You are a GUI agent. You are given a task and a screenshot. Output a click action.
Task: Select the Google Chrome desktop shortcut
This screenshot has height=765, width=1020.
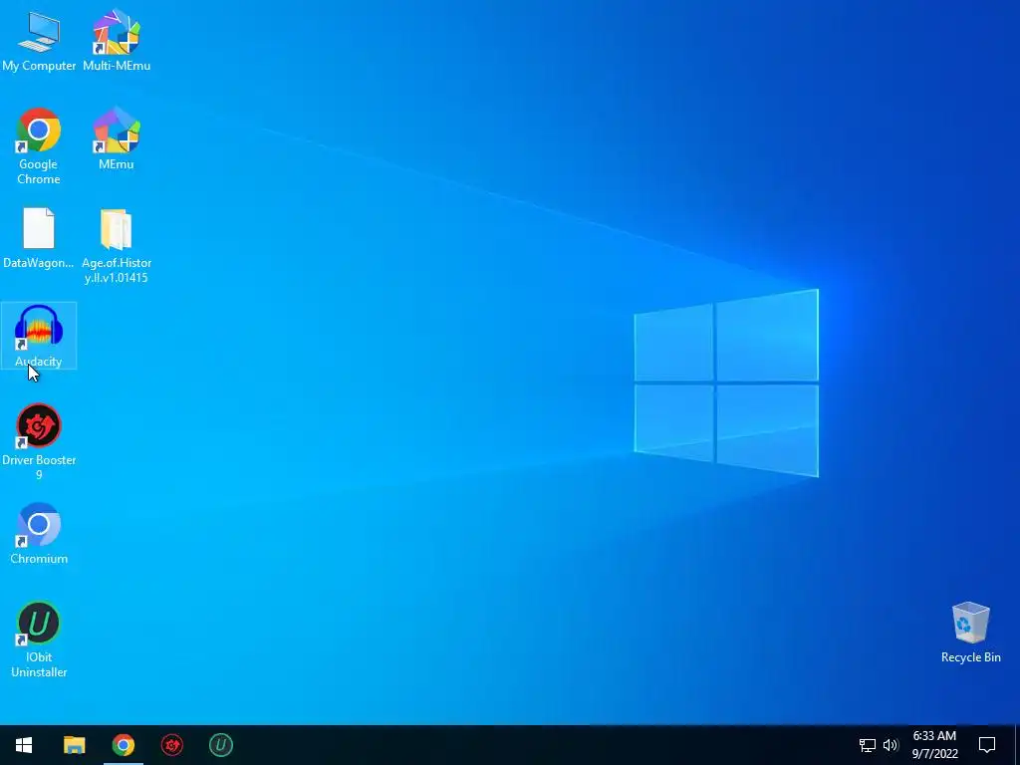39,146
